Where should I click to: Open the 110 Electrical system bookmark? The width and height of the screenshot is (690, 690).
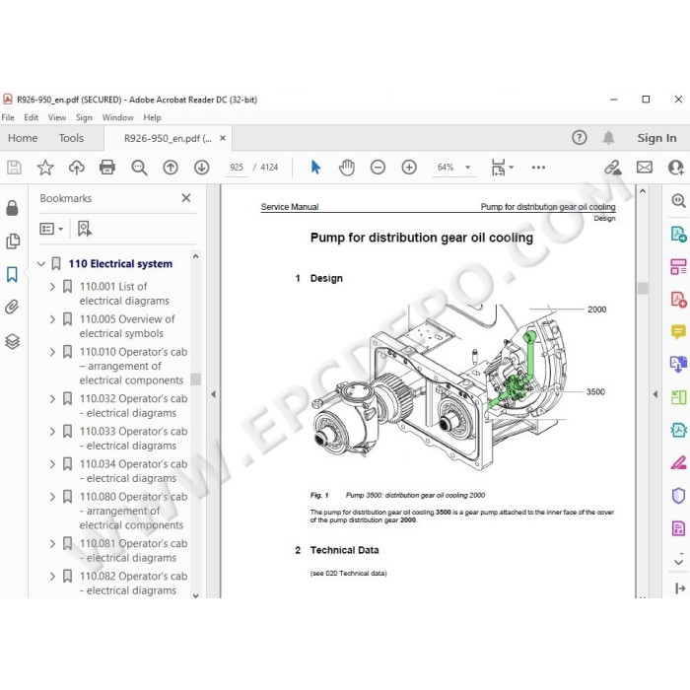click(120, 264)
